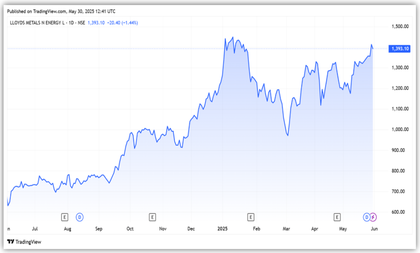Click the Oct label on time axis
This screenshot has height=253, width=420.
pos(130,230)
